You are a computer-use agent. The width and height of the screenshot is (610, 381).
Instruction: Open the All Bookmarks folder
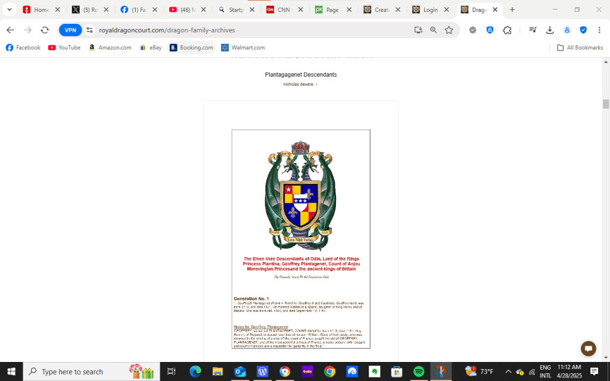tap(580, 48)
